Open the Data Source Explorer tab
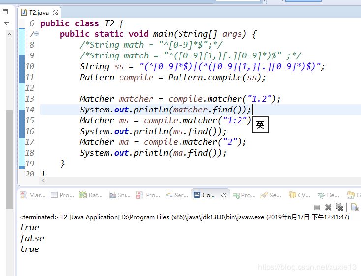 (90, 195)
